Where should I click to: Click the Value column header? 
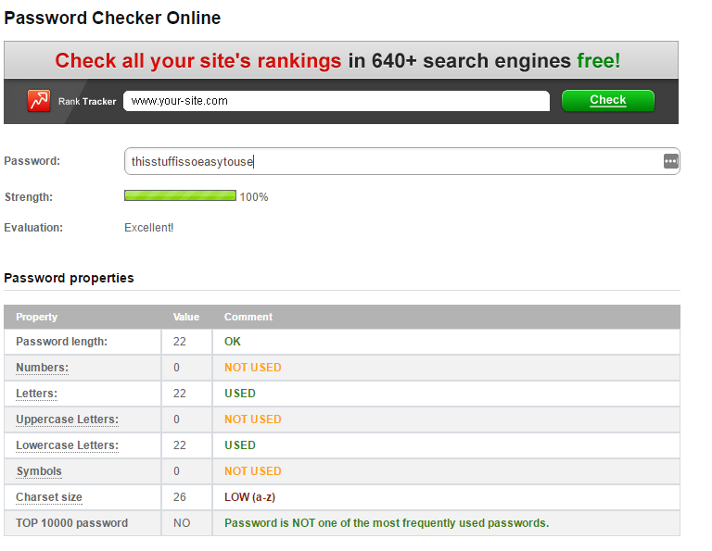(186, 317)
